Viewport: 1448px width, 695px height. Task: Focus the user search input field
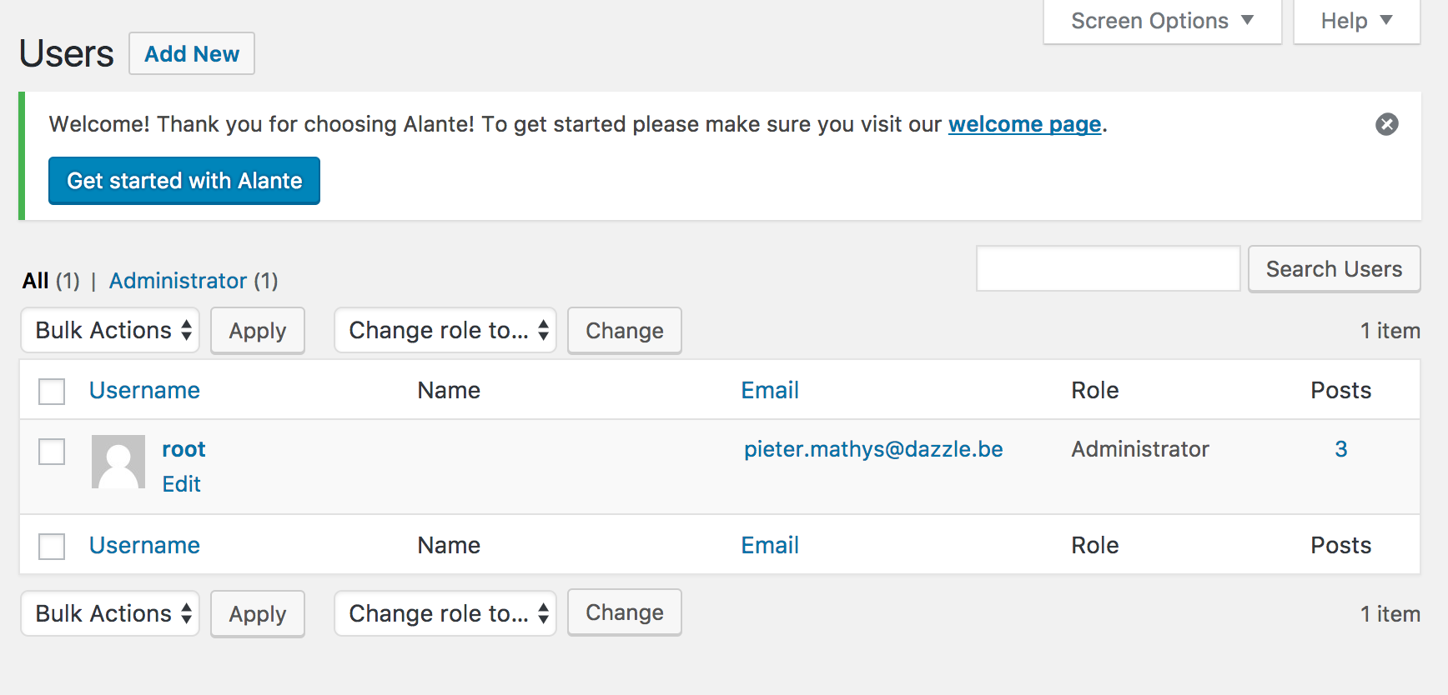pyautogui.click(x=1108, y=269)
